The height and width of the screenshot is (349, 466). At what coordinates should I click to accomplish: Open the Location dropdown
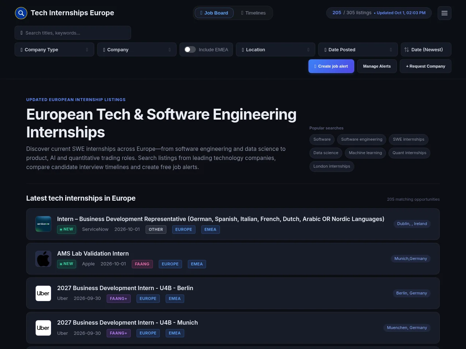point(276,49)
